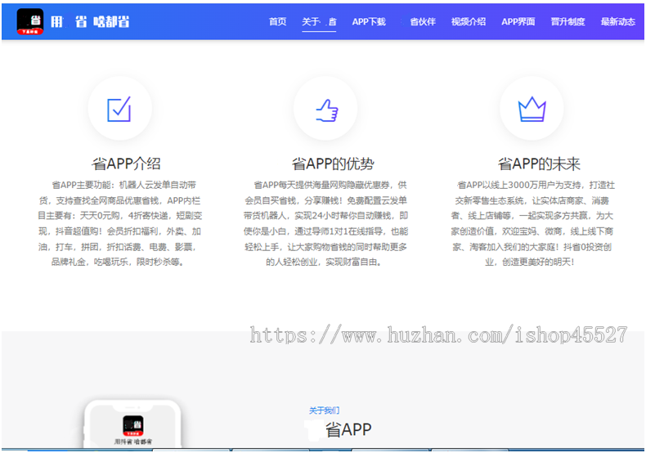
Task: Click the 省APP的优势 heading
Action: pyautogui.click(x=333, y=164)
